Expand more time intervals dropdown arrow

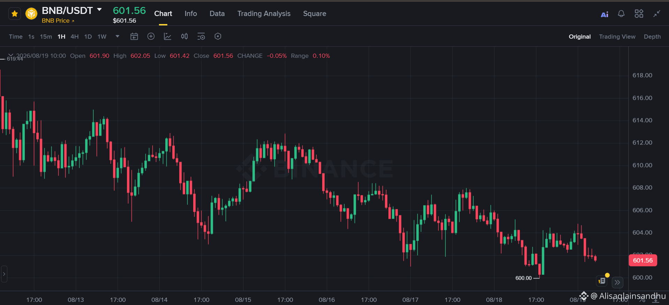[x=117, y=36]
